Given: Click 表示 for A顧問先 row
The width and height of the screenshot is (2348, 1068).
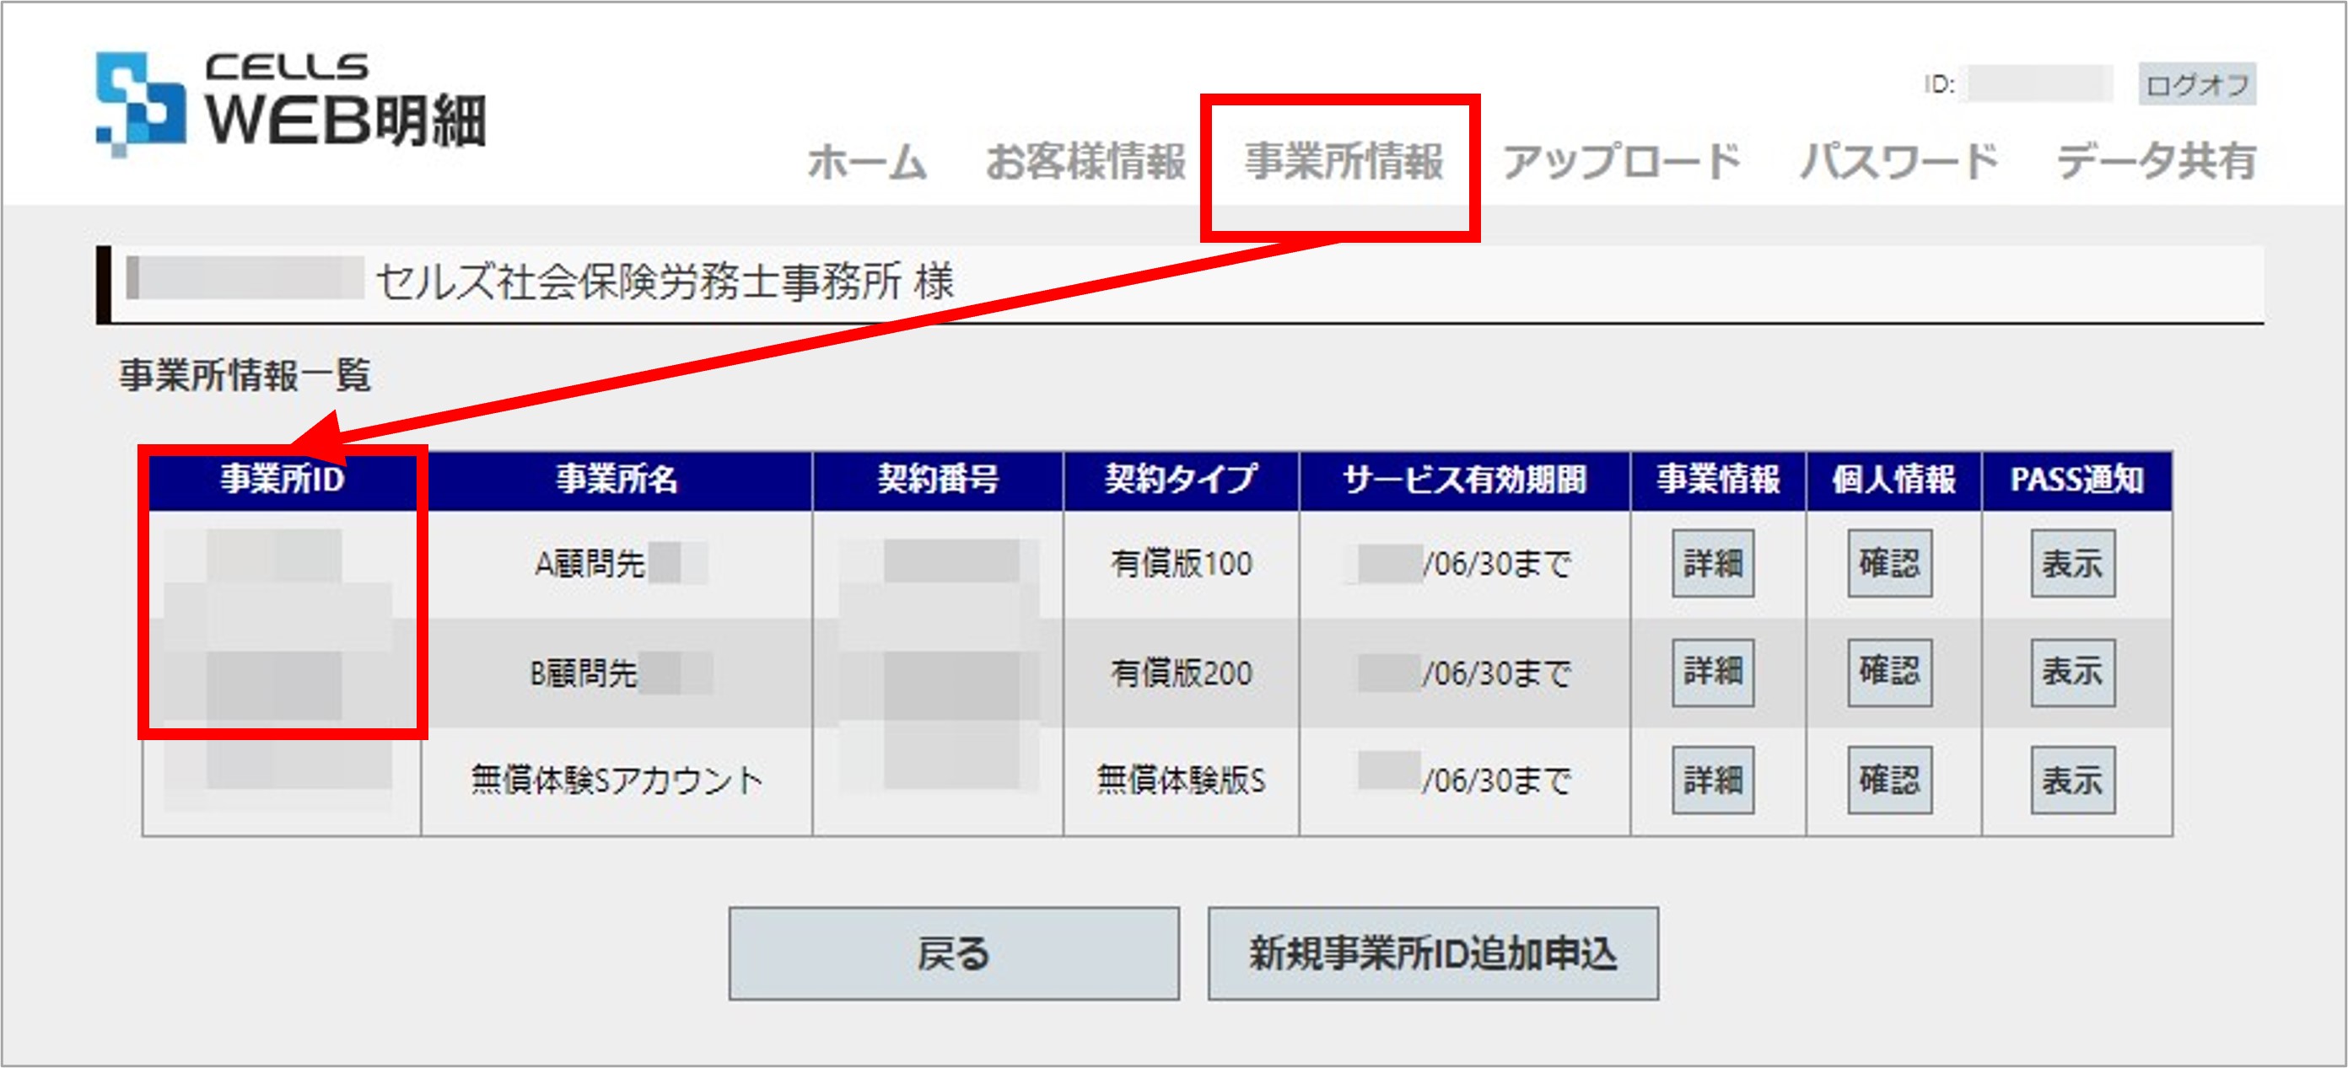Looking at the screenshot, I should 2073,564.
